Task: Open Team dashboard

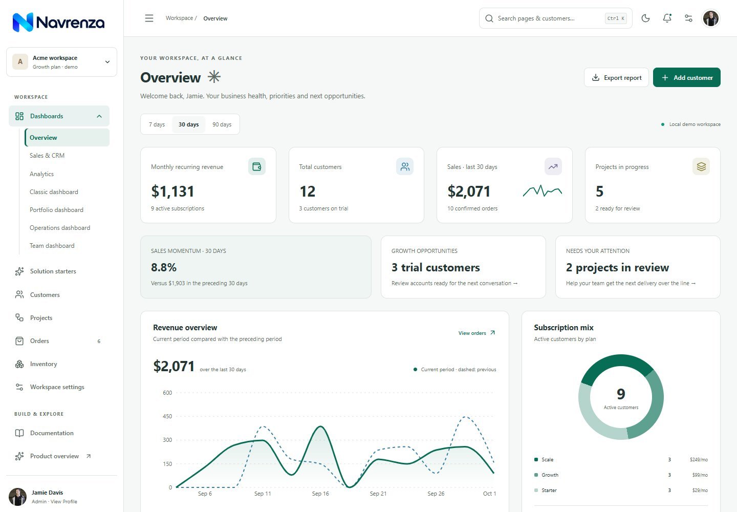Action: 67,246
